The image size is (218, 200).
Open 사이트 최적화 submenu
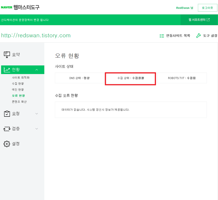pos(21,78)
